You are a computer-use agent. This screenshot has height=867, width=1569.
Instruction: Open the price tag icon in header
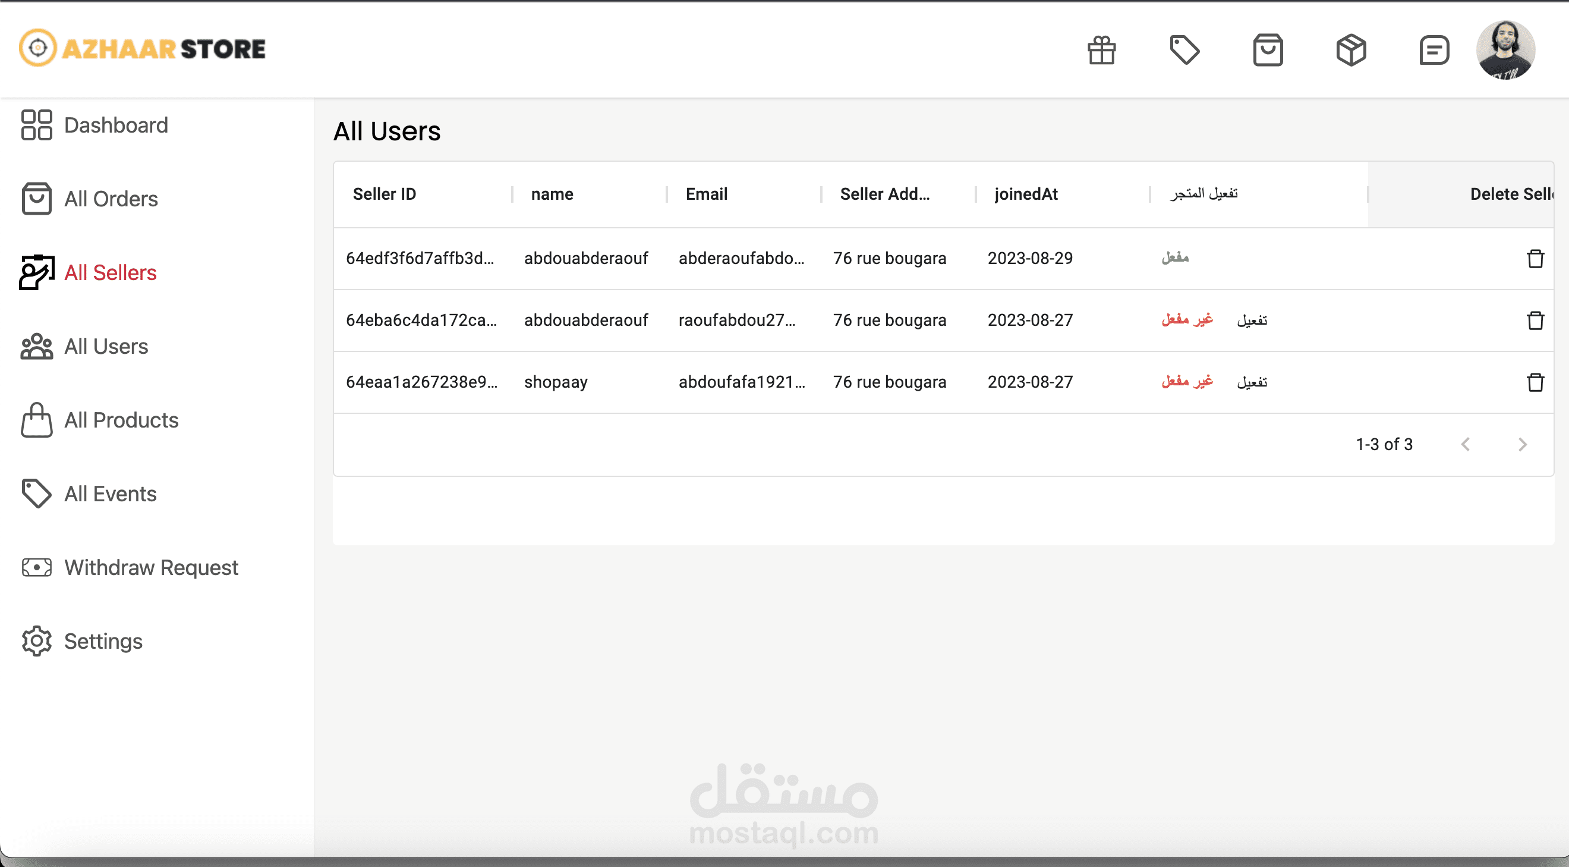click(1184, 50)
